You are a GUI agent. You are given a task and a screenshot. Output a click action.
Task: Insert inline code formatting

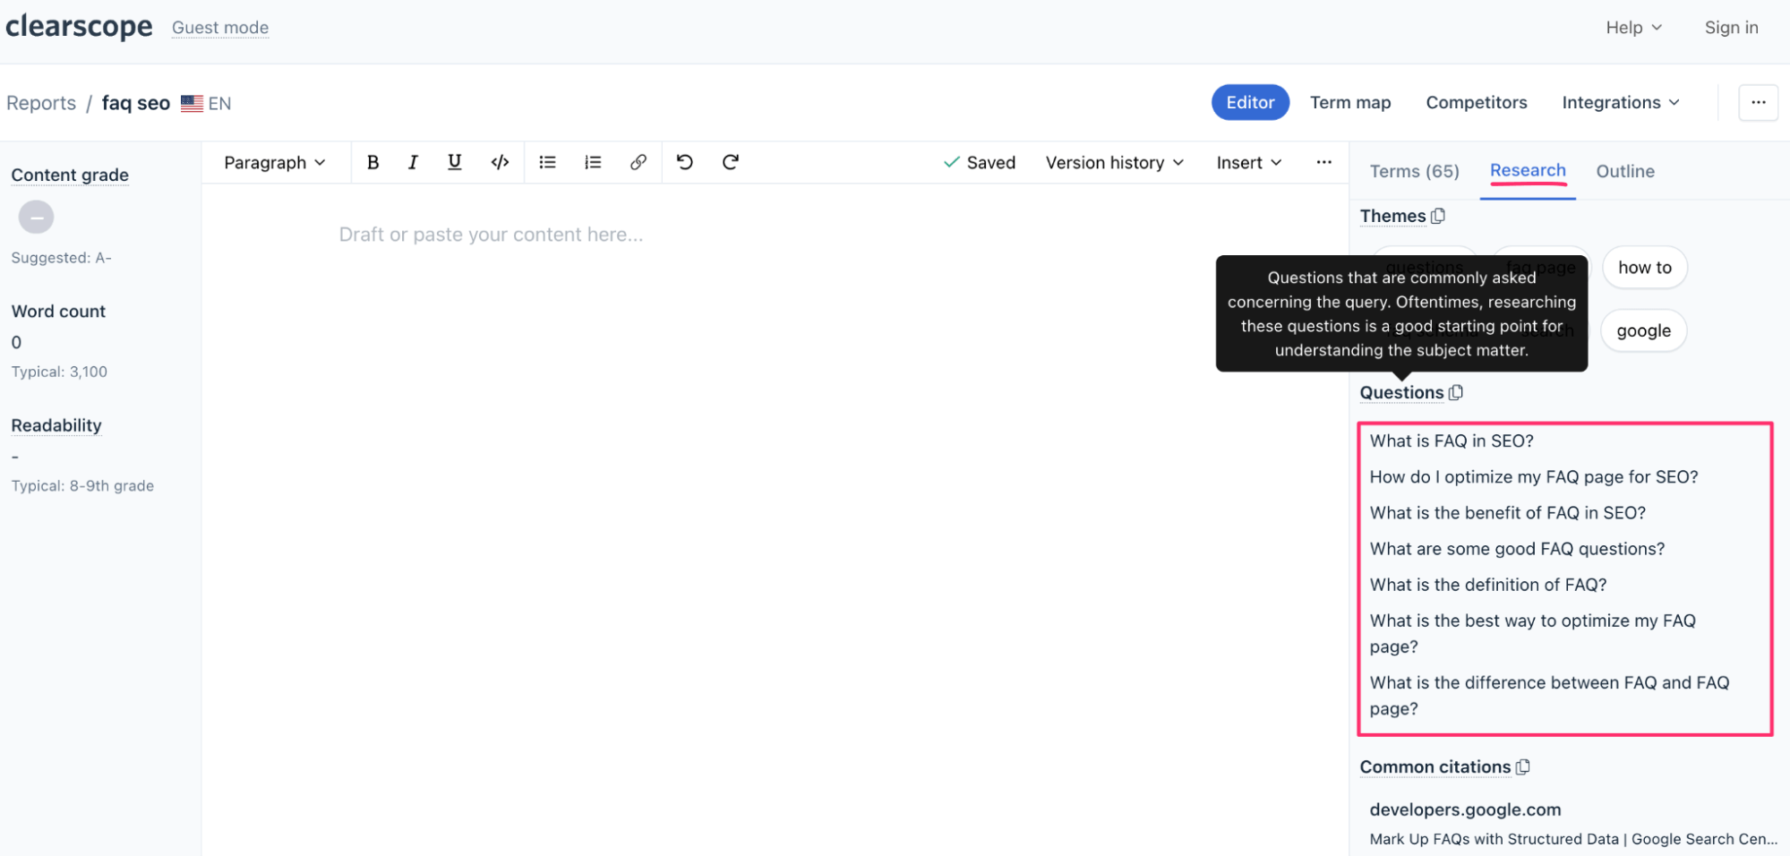tap(501, 162)
